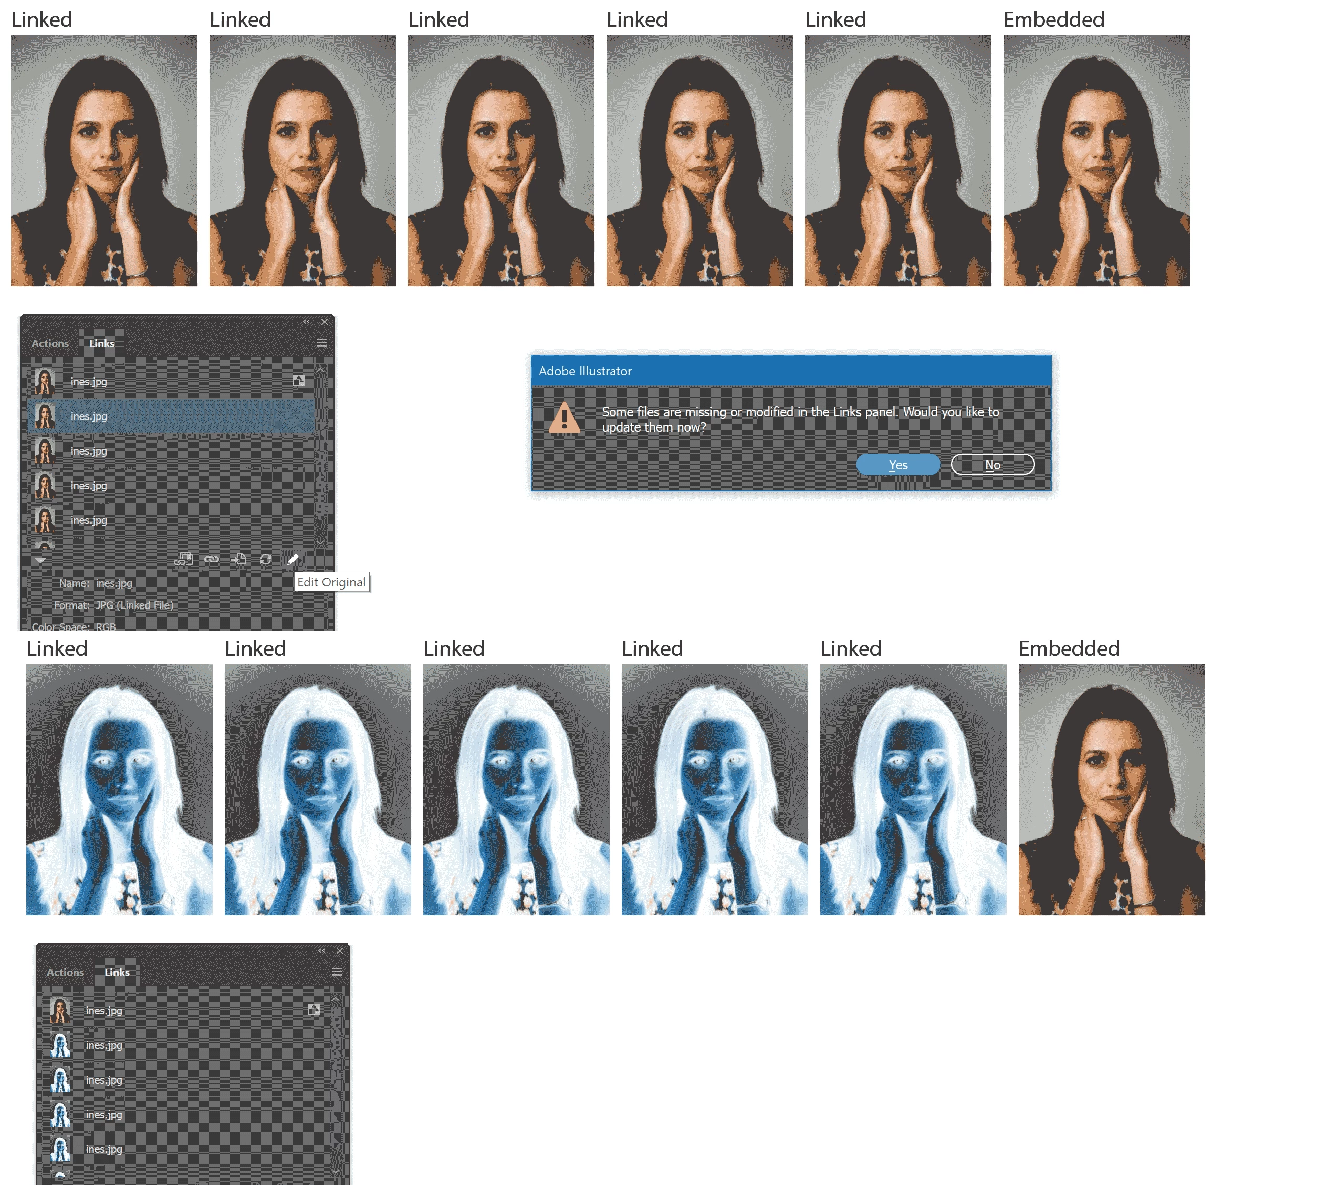Click the Relink chain icon
This screenshot has height=1185, width=1317.
tap(211, 559)
